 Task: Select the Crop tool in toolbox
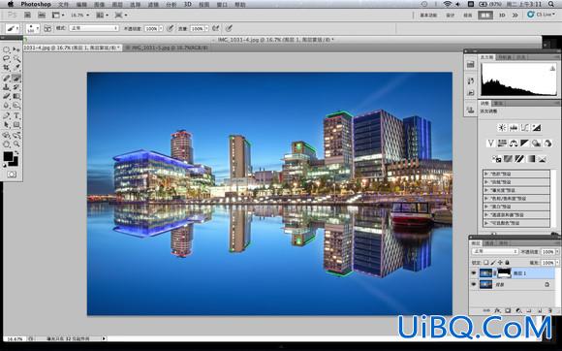point(6,68)
